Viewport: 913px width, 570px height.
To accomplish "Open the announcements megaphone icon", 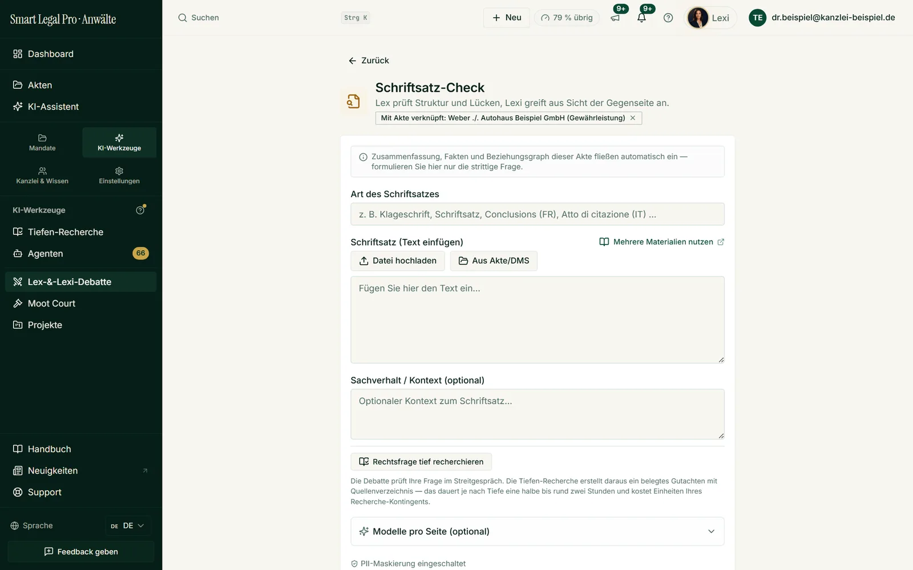I will pos(615,18).
